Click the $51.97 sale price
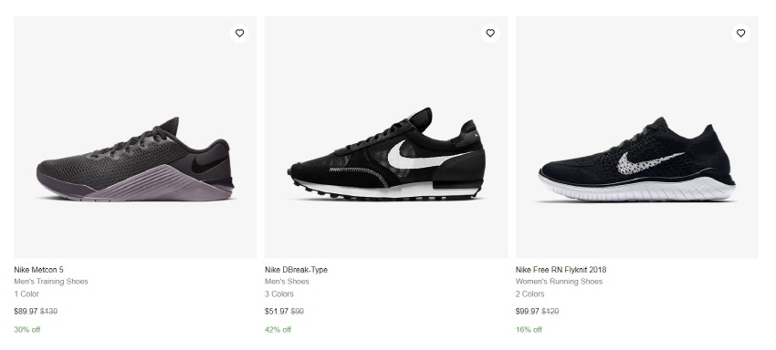 pyautogui.click(x=276, y=312)
